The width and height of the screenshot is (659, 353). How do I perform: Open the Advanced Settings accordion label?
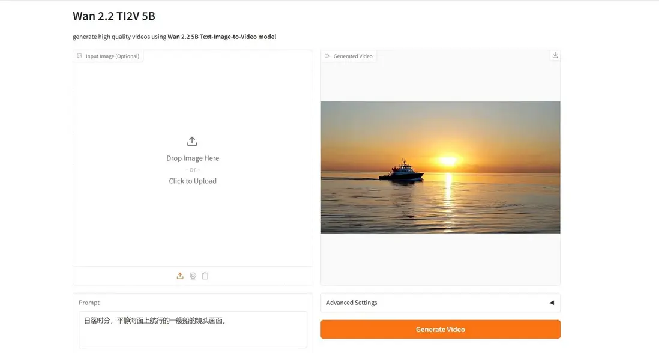point(352,303)
